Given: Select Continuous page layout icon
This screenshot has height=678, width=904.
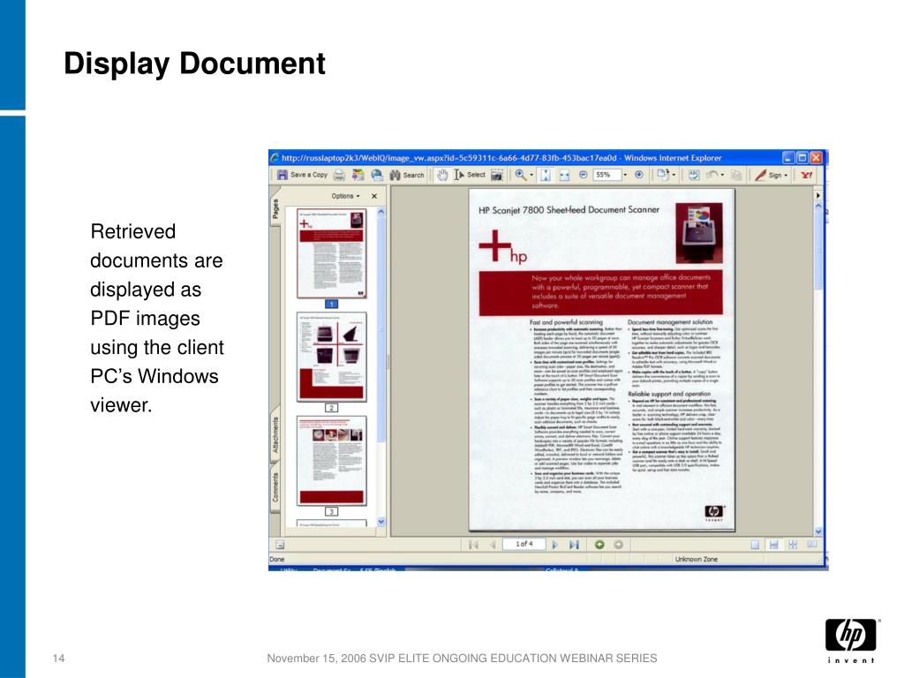Looking at the screenshot, I should point(773,544).
